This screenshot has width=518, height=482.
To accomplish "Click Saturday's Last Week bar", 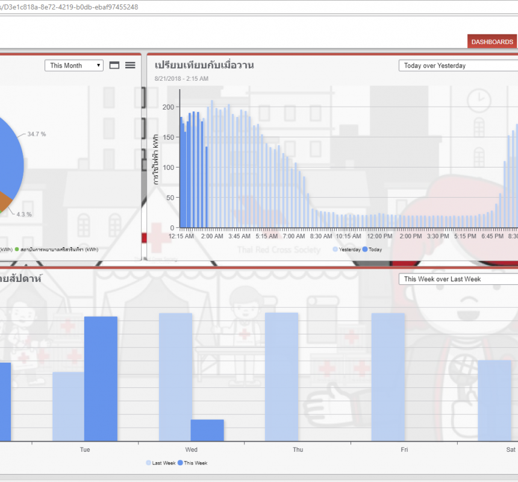I will tap(494, 401).
